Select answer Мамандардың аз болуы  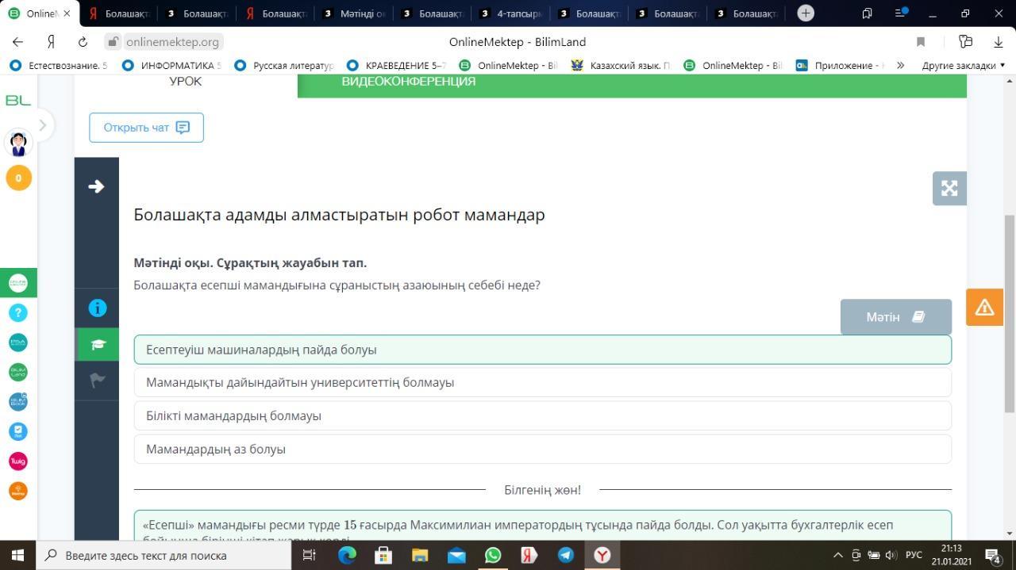click(543, 449)
